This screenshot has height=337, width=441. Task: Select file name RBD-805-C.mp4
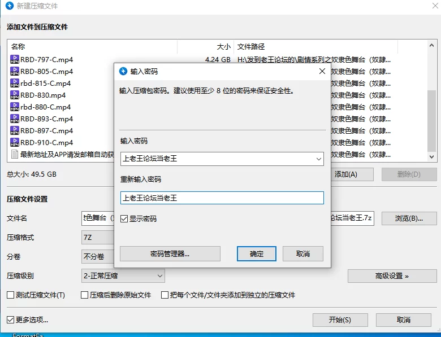point(47,71)
